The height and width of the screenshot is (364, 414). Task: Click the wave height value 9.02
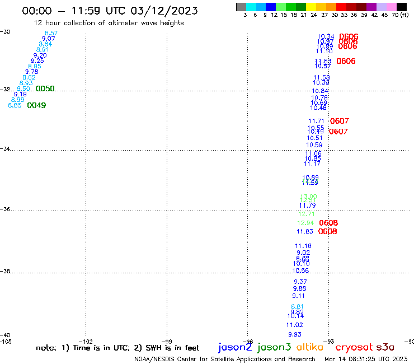pos(303,253)
